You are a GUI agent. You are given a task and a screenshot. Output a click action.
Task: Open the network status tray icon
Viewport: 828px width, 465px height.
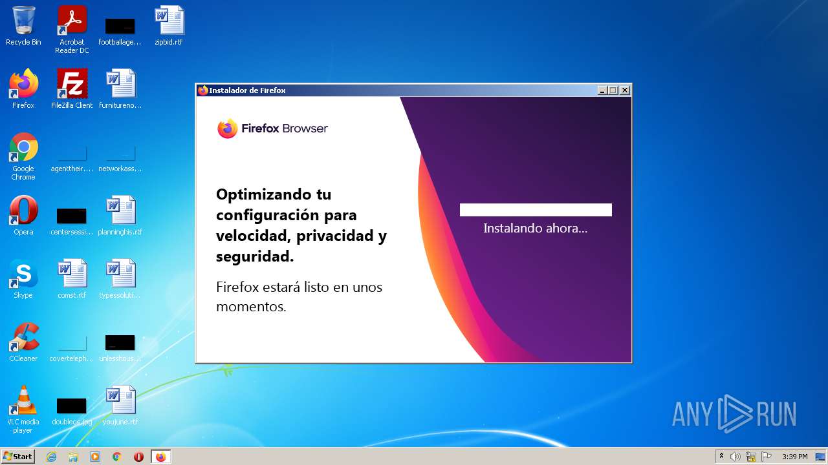pos(751,457)
